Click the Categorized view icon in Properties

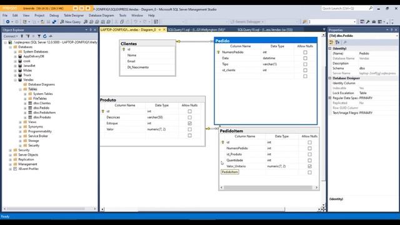331,42
